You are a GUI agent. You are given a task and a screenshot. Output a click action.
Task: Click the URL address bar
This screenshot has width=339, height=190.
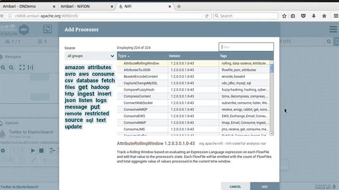coord(108,16)
